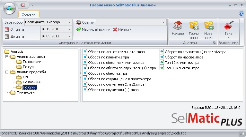Select the Анализ доставки folder

tap(31, 57)
